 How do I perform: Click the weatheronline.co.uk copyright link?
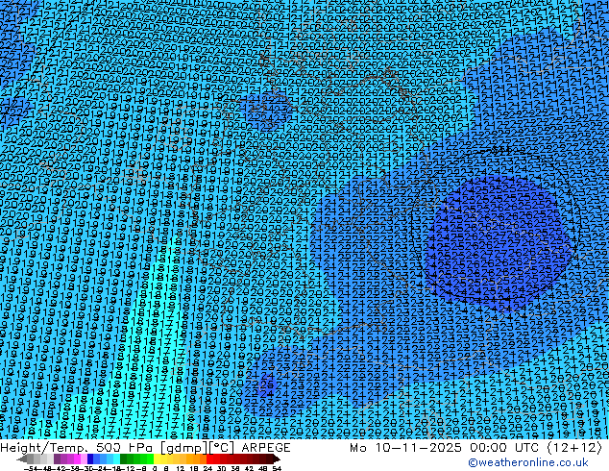[x=528, y=462]
